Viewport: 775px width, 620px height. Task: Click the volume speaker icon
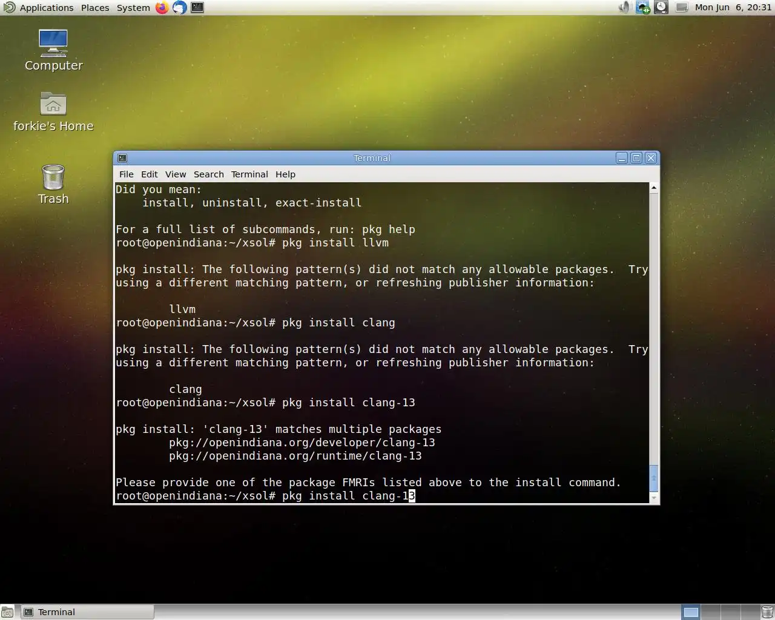tap(624, 7)
